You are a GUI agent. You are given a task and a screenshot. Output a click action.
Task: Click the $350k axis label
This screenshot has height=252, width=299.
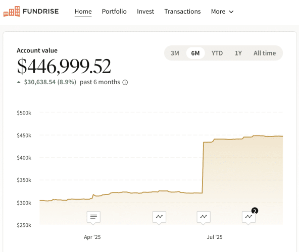(x=24, y=180)
